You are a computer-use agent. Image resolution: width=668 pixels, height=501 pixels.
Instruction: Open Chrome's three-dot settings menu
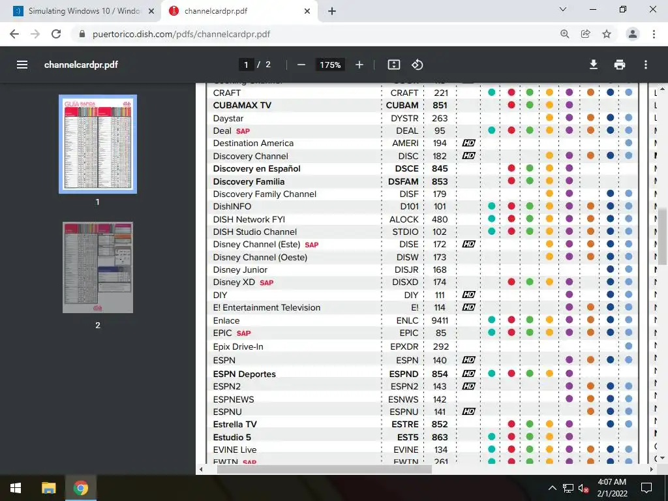654,34
